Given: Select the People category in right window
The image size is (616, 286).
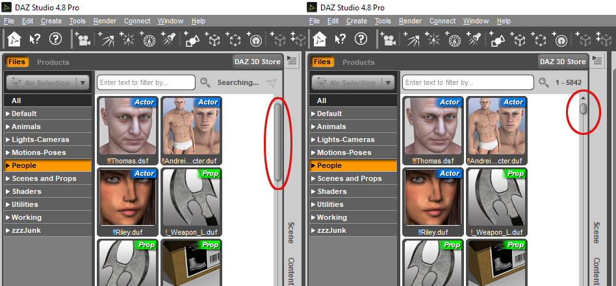Looking at the screenshot, I should [353, 165].
